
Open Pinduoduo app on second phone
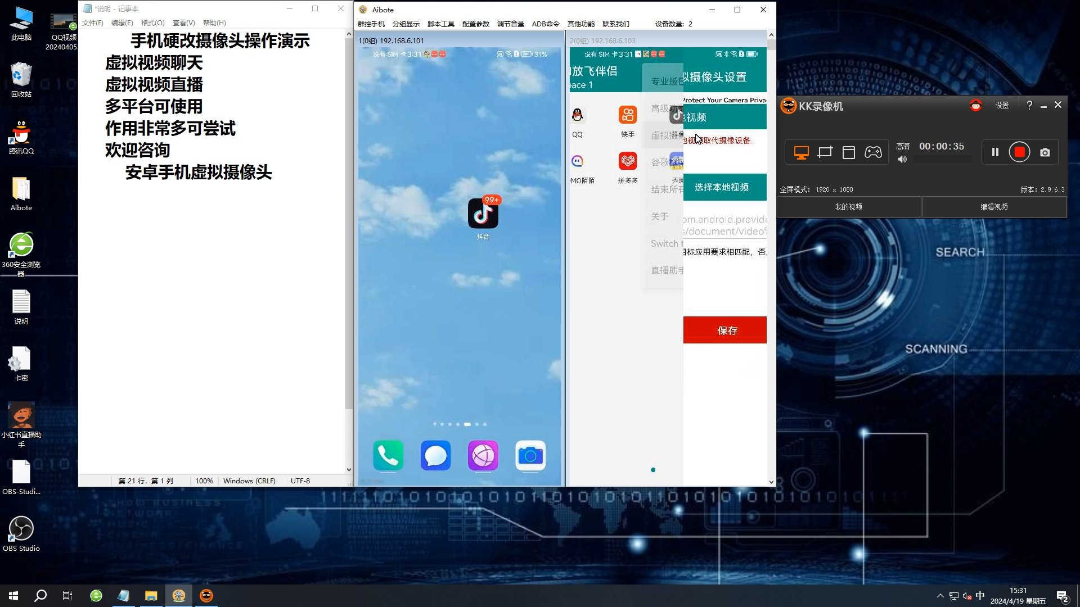pos(628,161)
